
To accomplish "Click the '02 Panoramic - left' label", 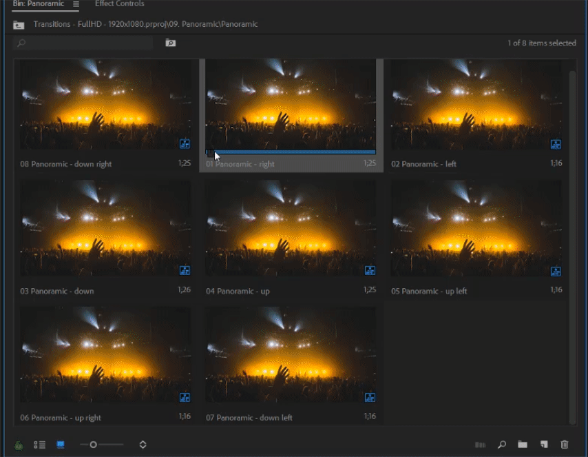I will click(423, 164).
